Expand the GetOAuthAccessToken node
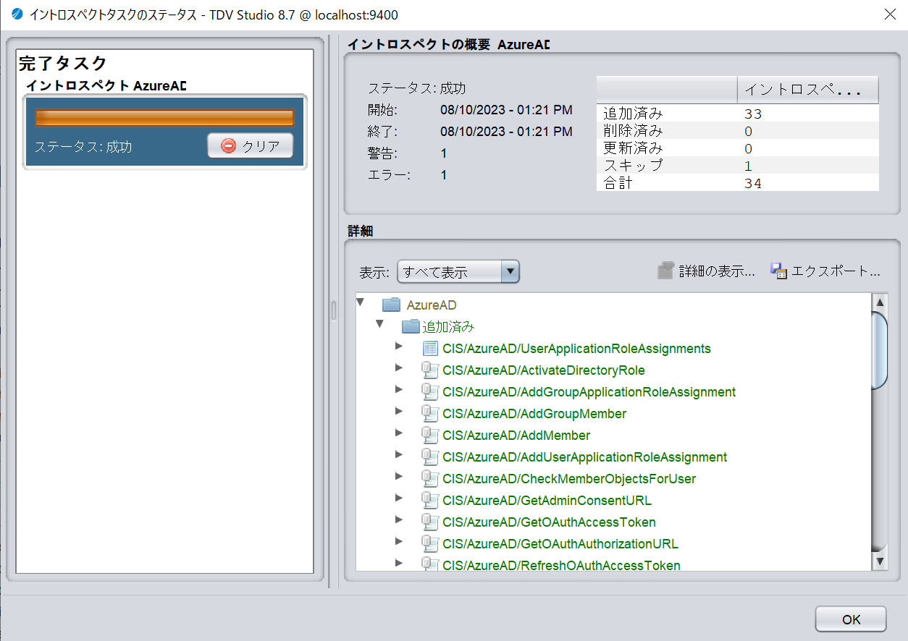The height and width of the screenshot is (641, 908). [x=399, y=519]
